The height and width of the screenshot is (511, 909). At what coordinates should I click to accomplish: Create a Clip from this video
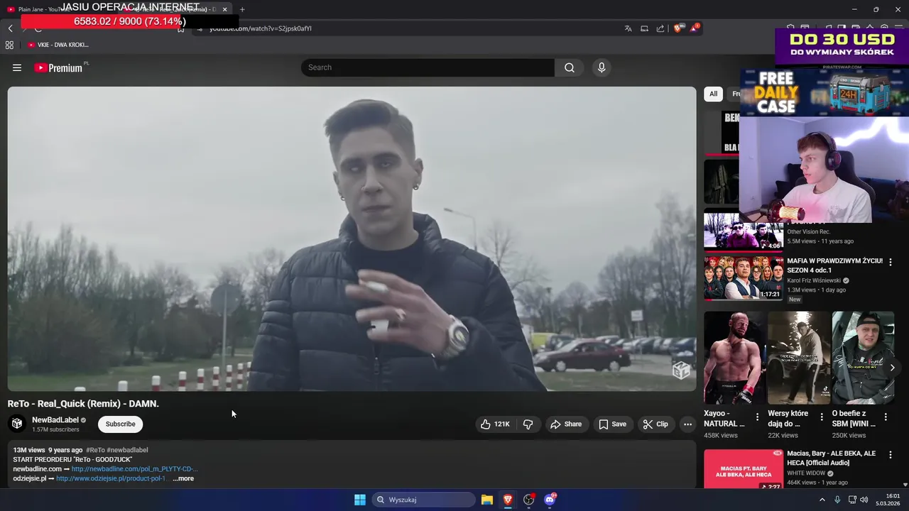tap(655, 424)
